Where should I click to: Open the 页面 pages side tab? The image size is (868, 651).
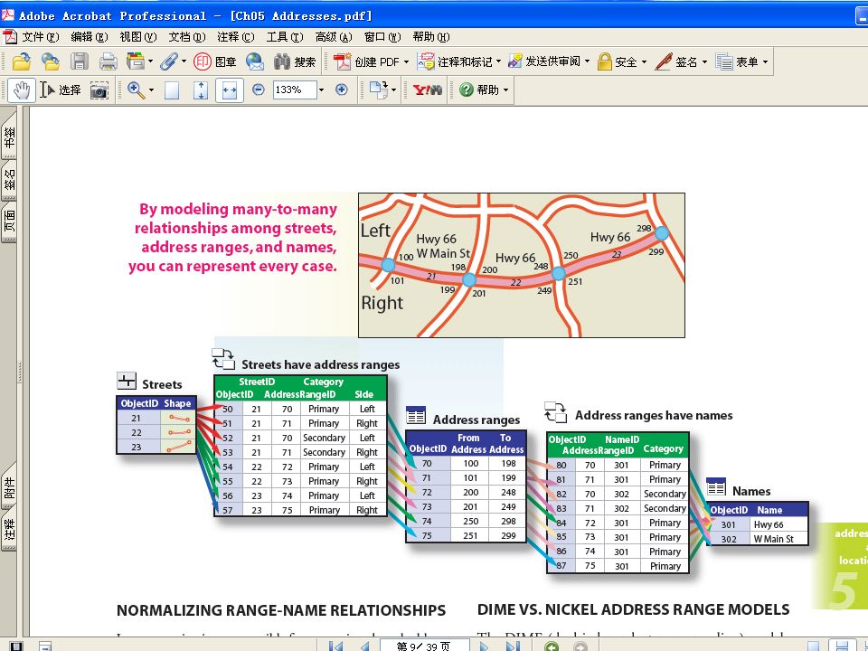click(9, 222)
